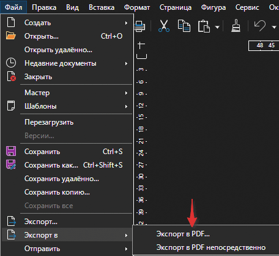The width and height of the screenshot is (279, 256).
Task: Click the floppy disk icon beside Сохранить
Action: coord(11,151)
